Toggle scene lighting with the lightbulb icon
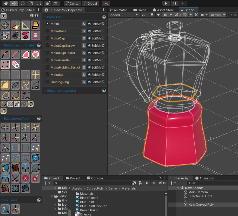 [x=152, y=15]
